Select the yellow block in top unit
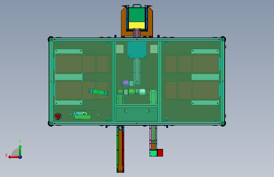 tap(137, 25)
